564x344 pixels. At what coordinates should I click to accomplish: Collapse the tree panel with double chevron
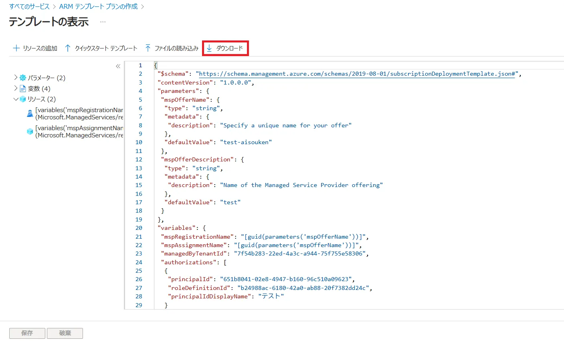(118, 66)
